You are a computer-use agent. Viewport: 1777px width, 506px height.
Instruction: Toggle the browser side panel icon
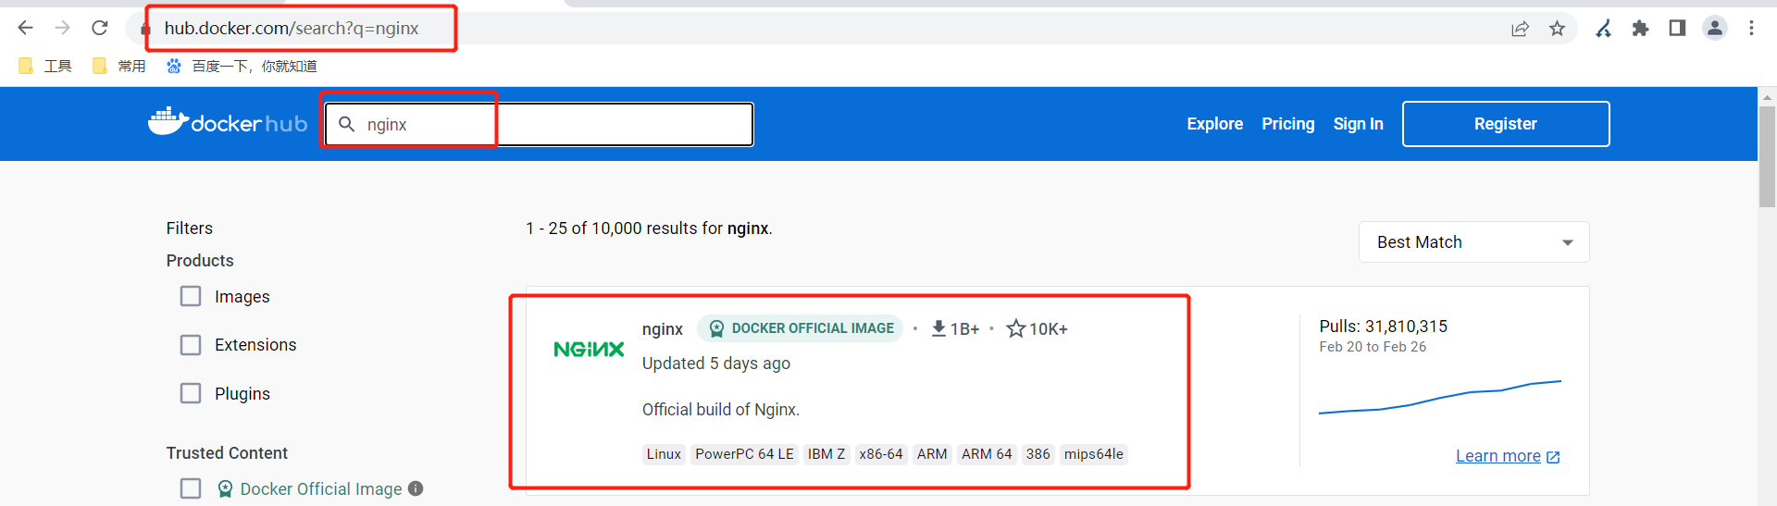(1677, 29)
